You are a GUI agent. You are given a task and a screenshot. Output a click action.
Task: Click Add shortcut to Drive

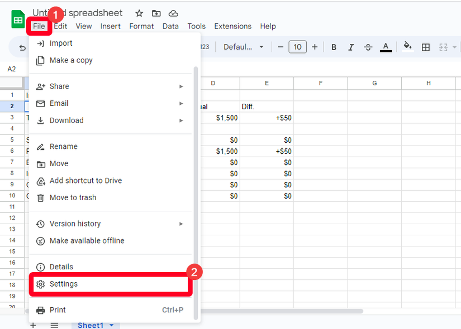[111, 181]
